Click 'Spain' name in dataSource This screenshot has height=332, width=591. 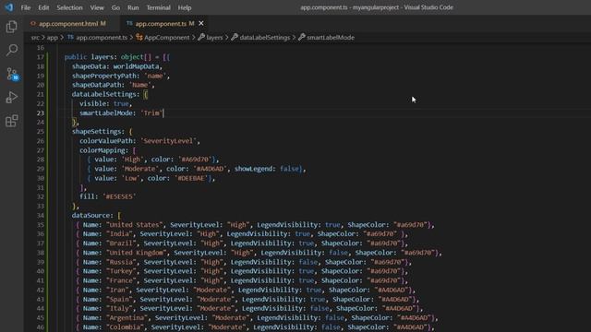119,299
